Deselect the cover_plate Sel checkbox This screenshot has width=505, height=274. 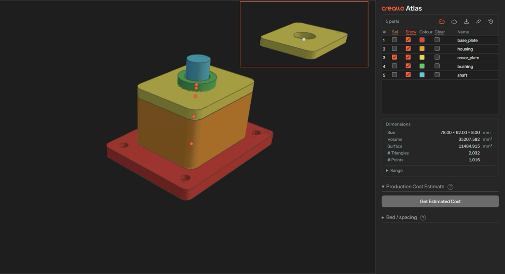[x=395, y=57]
